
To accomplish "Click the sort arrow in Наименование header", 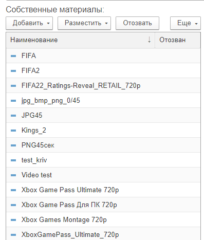I will pyautogui.click(x=150, y=40).
